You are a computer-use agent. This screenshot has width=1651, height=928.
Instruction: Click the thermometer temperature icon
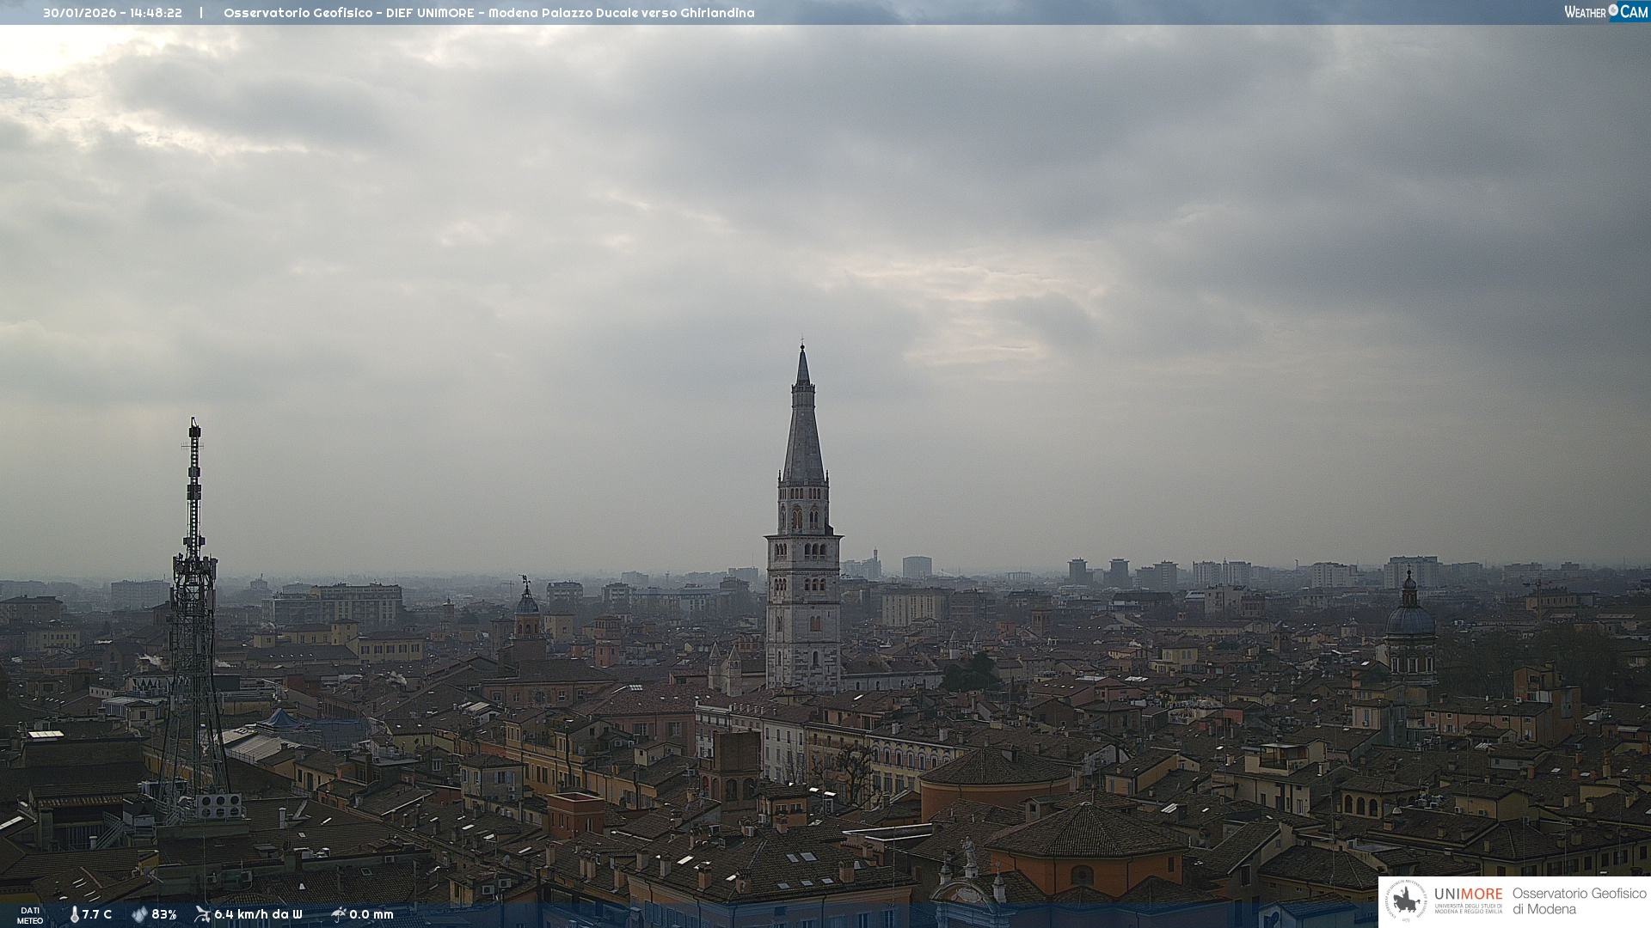[75, 914]
